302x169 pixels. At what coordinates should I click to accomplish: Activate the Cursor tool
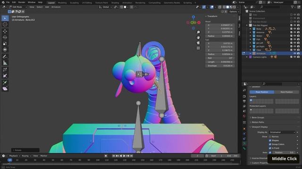coord(5,24)
